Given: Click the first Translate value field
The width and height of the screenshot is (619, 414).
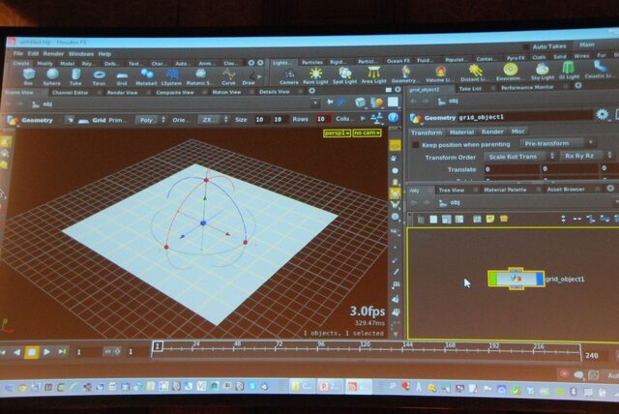Looking at the screenshot, I should coord(512,169).
